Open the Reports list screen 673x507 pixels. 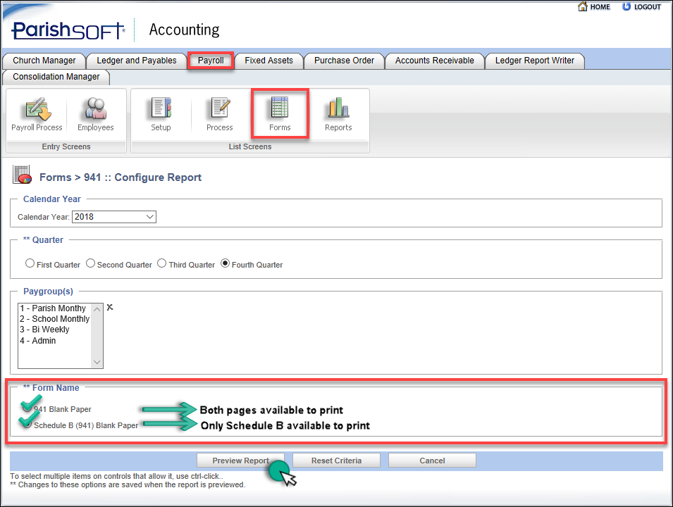click(x=338, y=115)
